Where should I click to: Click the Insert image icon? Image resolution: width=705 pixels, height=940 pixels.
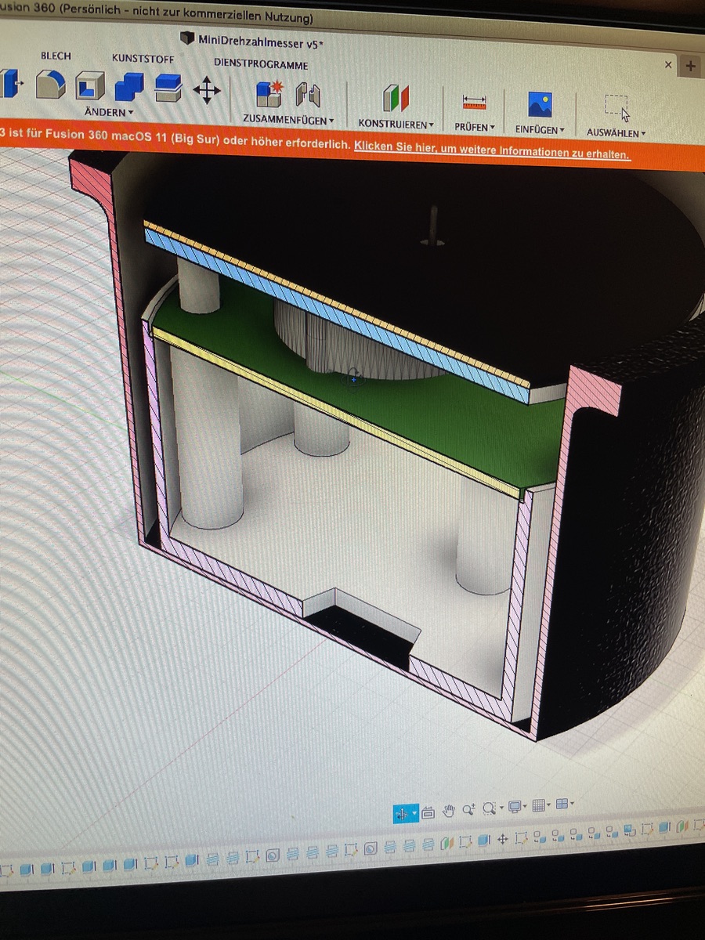click(540, 104)
